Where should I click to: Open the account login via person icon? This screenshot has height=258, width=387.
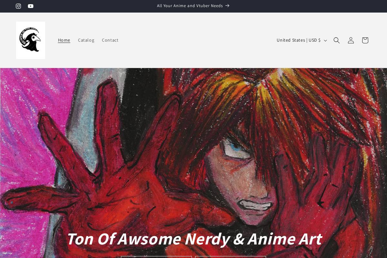point(351,40)
